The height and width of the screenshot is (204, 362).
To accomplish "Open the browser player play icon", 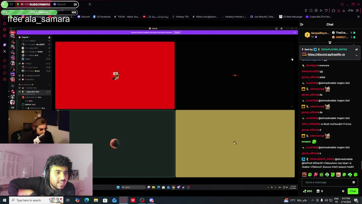I will pos(321,10).
